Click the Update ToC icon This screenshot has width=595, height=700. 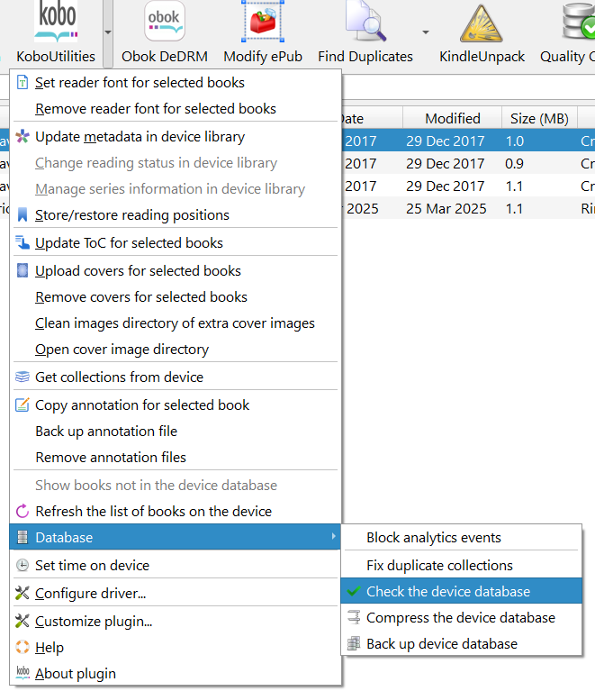click(x=23, y=242)
